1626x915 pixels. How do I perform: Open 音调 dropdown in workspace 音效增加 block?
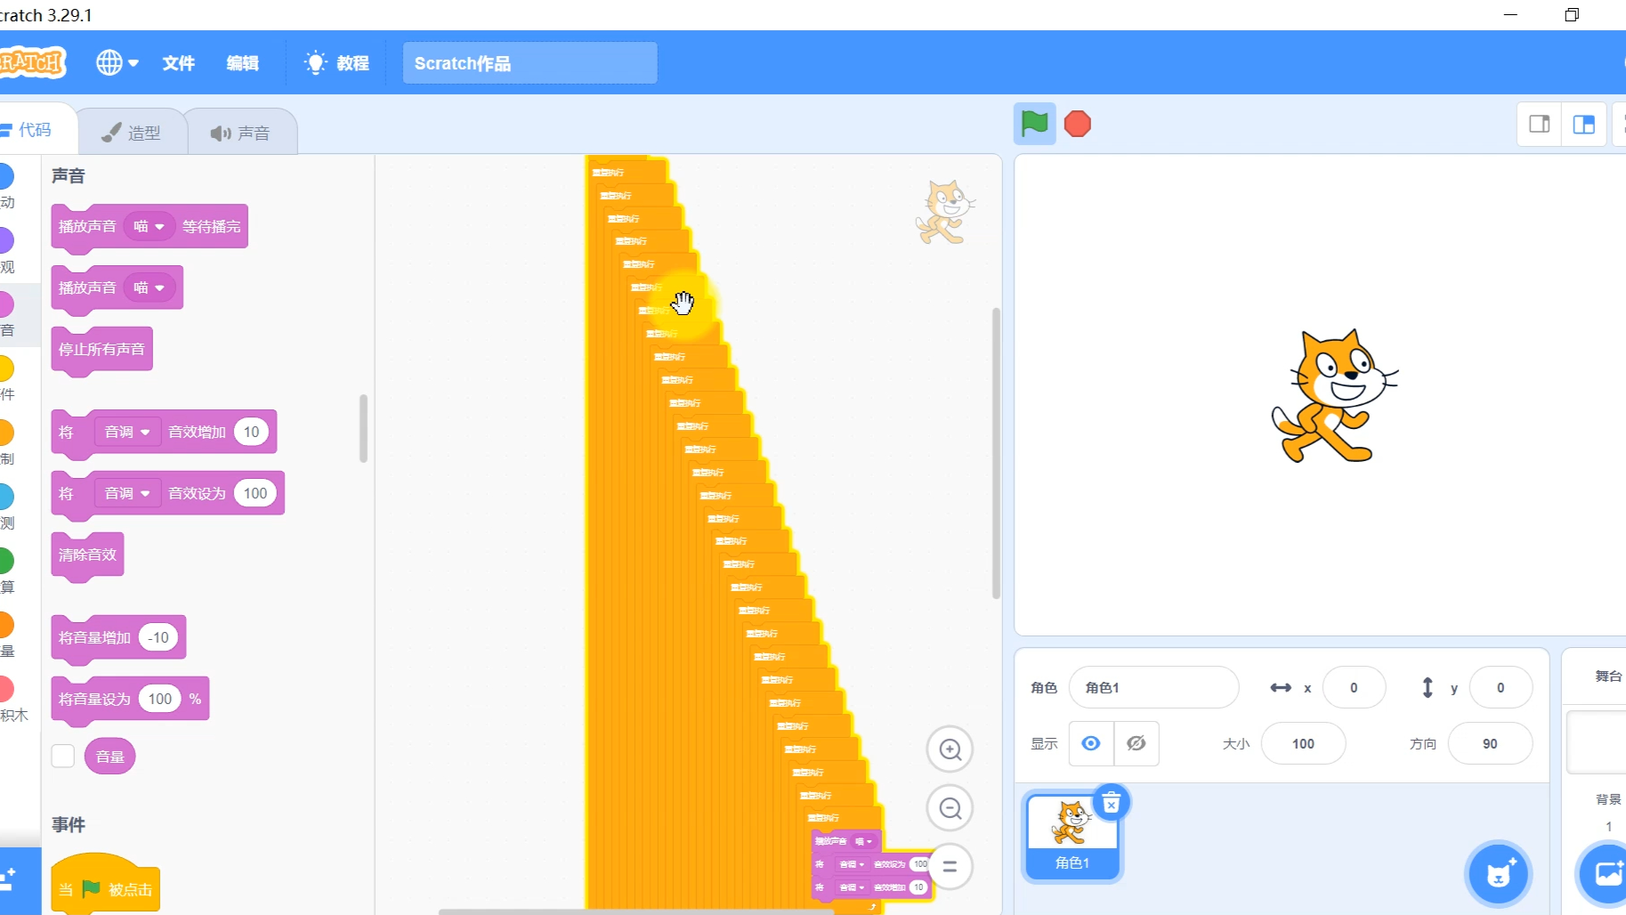[x=853, y=887]
